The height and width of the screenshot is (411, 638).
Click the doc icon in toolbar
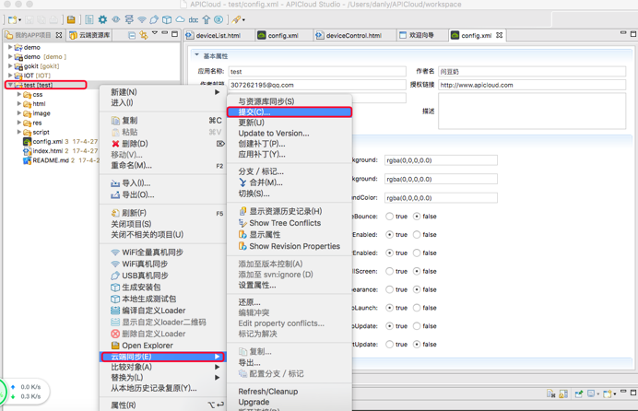194,19
